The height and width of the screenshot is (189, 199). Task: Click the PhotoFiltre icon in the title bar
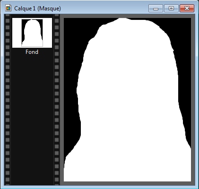[8, 8]
